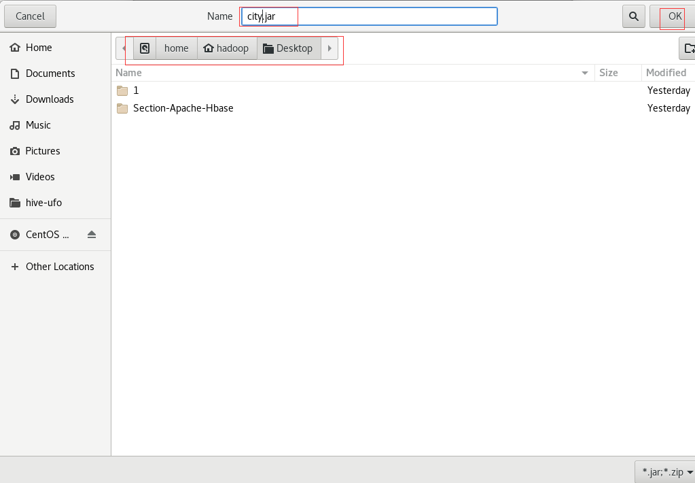Select the Section-Apache-Hbase folder
This screenshot has height=483, width=695.
click(x=183, y=108)
